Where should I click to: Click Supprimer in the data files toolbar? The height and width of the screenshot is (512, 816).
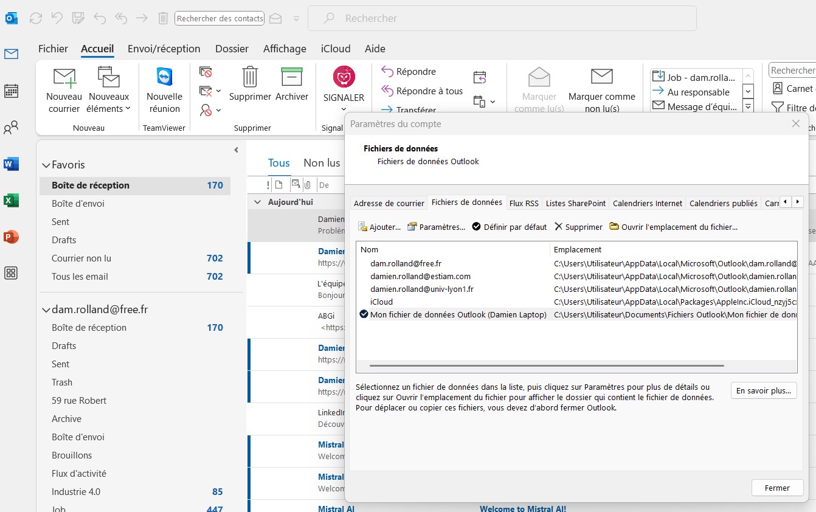(x=578, y=227)
